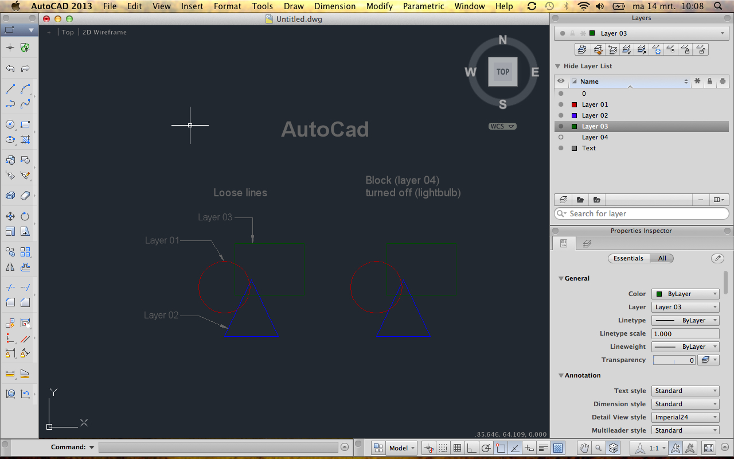This screenshot has height=459, width=734.
Task: Select the Offset tool
Action: click(25, 267)
